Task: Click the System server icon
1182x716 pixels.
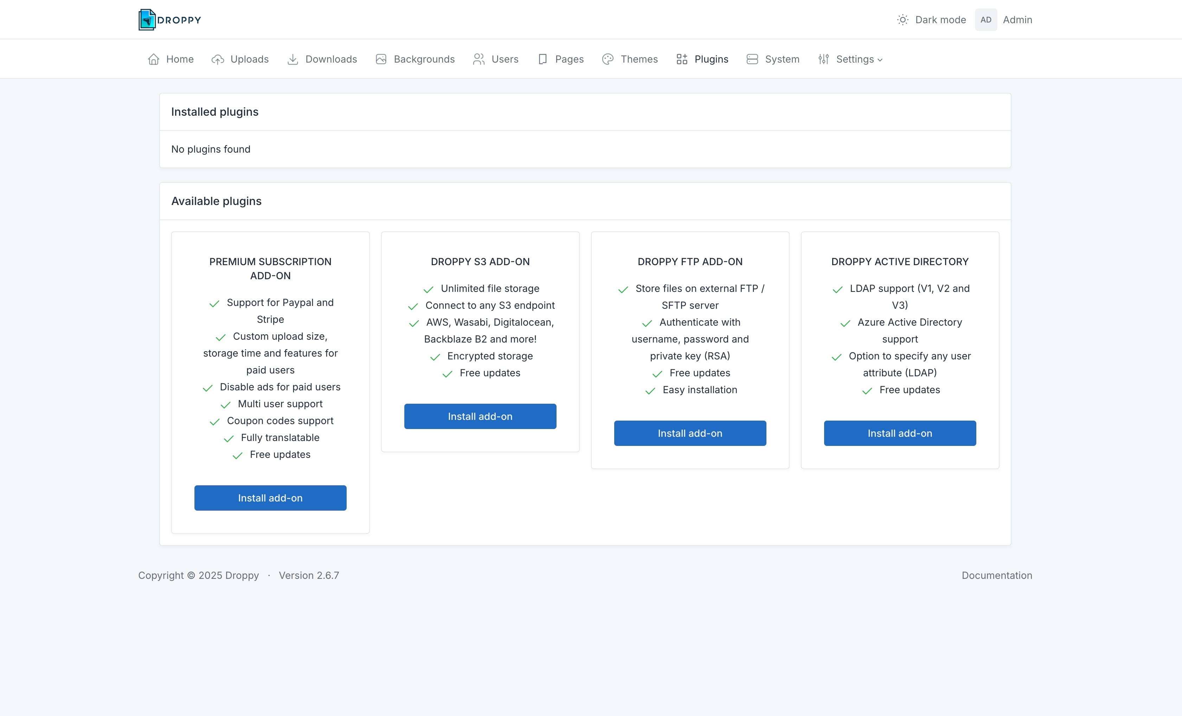Action: (x=752, y=59)
